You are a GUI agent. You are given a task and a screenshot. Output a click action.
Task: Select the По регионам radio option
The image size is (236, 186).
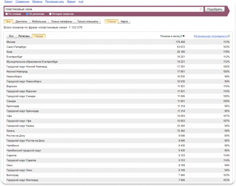tap(27, 14)
